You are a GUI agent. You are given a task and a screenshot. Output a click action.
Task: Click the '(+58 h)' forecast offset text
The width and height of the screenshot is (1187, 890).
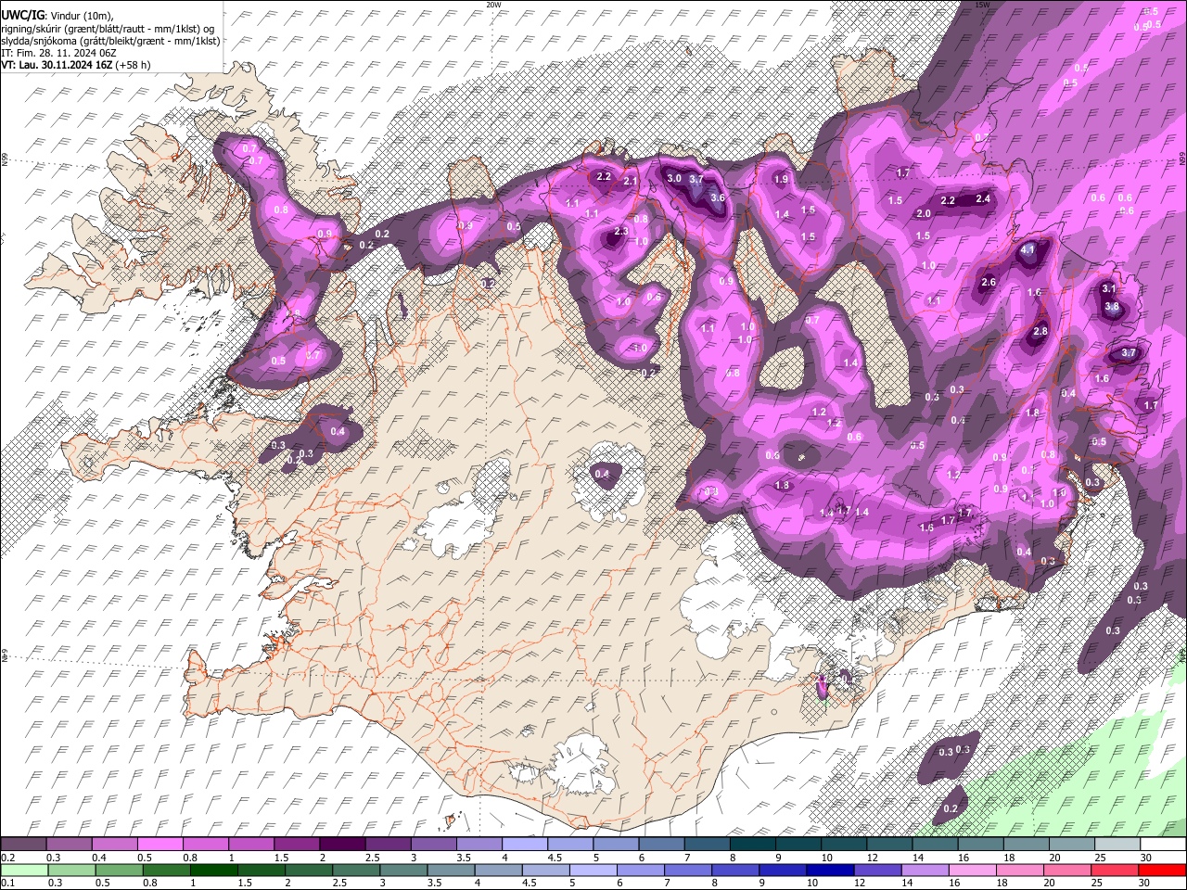point(134,65)
